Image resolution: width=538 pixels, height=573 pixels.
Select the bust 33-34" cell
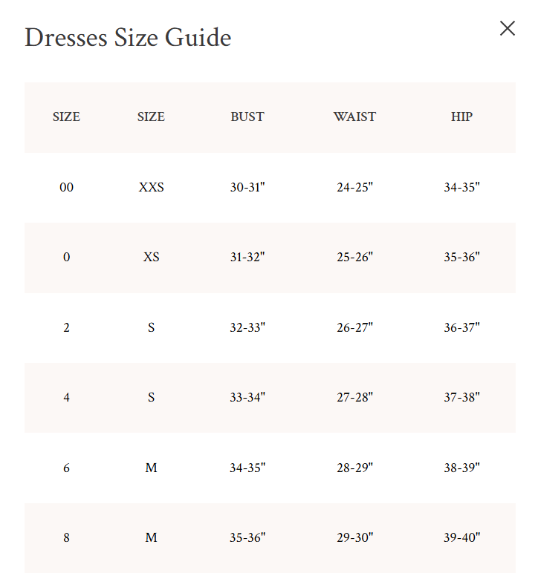point(247,397)
